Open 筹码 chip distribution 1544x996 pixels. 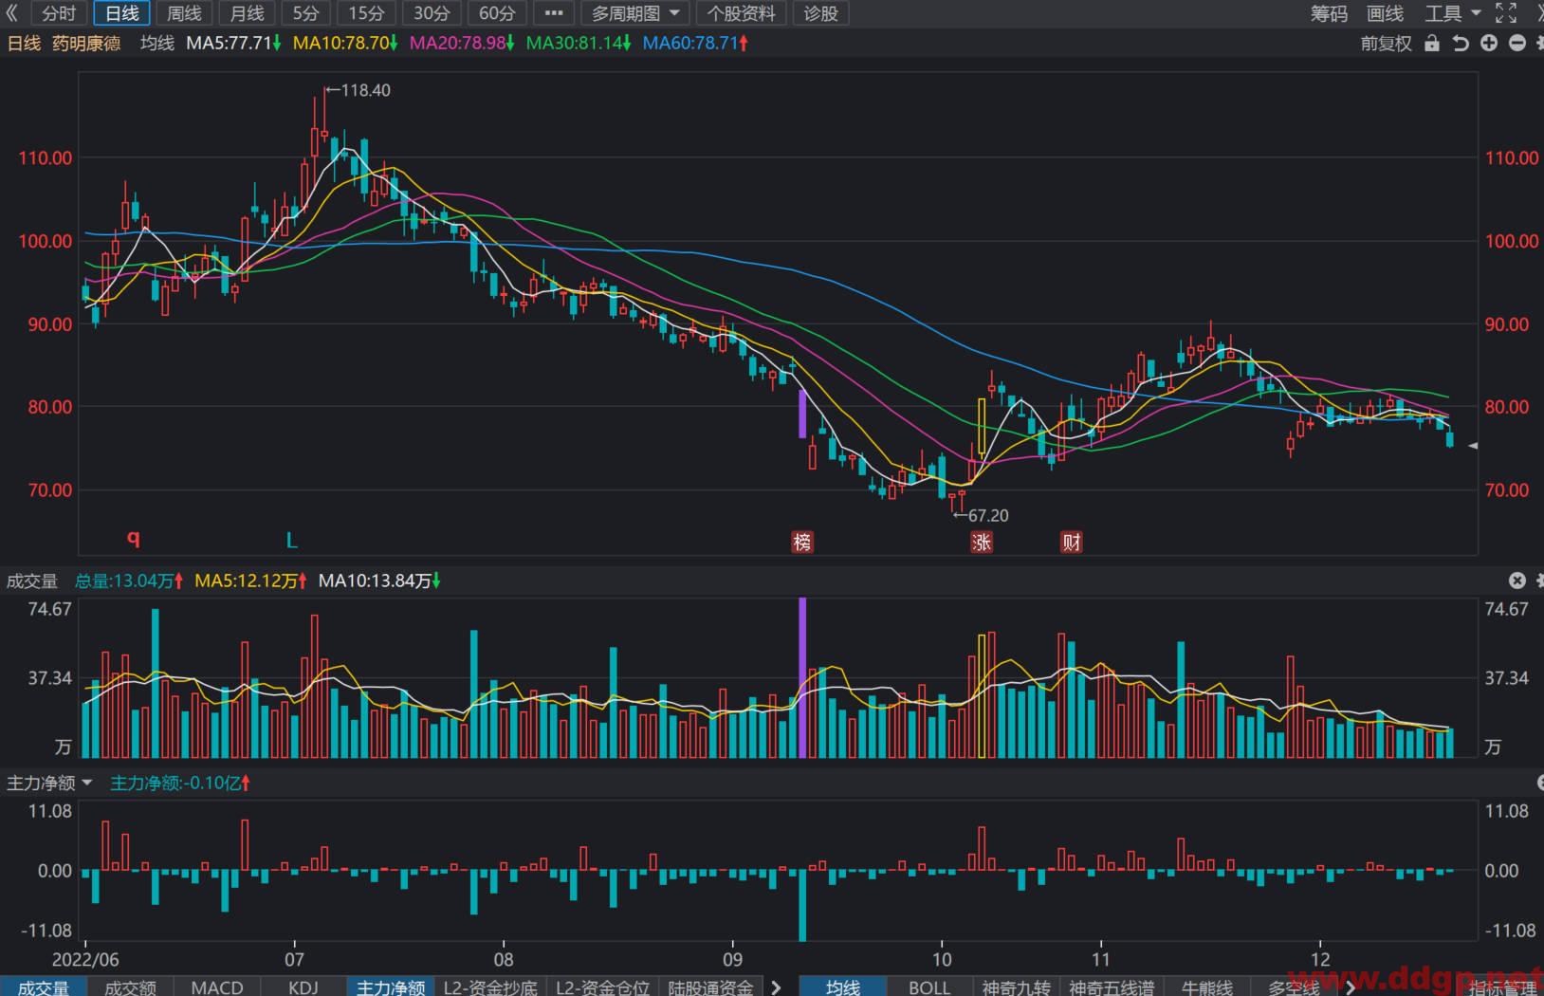(x=1329, y=13)
